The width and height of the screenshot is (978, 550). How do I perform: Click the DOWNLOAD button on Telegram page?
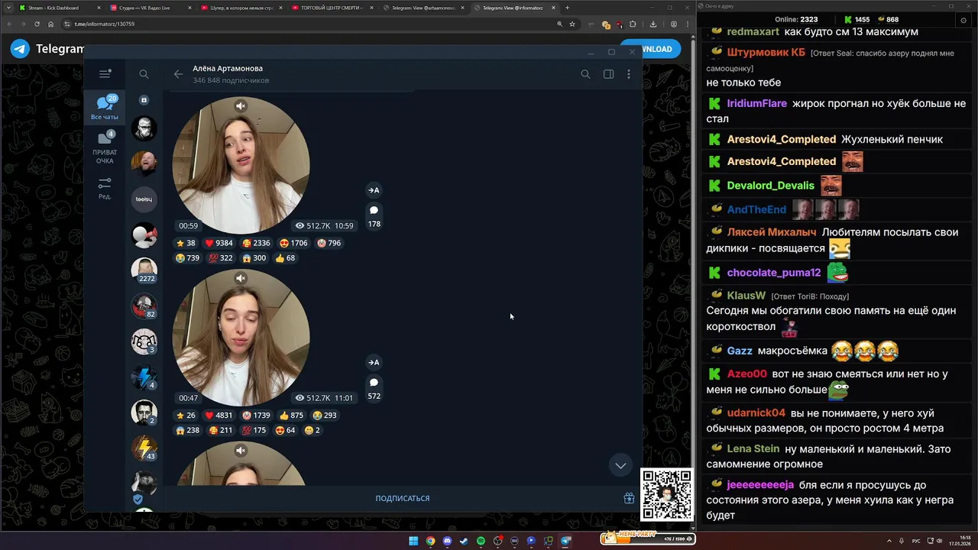click(x=651, y=49)
